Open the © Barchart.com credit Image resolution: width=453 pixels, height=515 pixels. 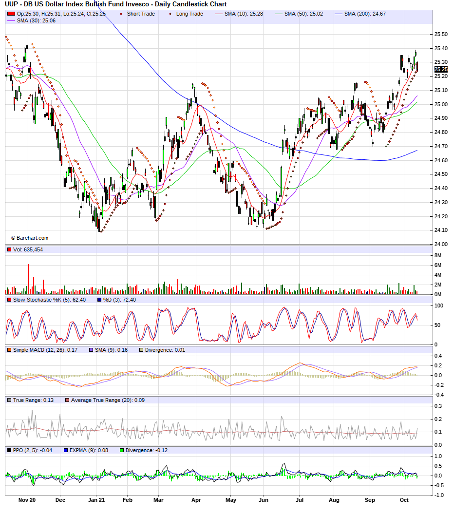click(x=30, y=238)
